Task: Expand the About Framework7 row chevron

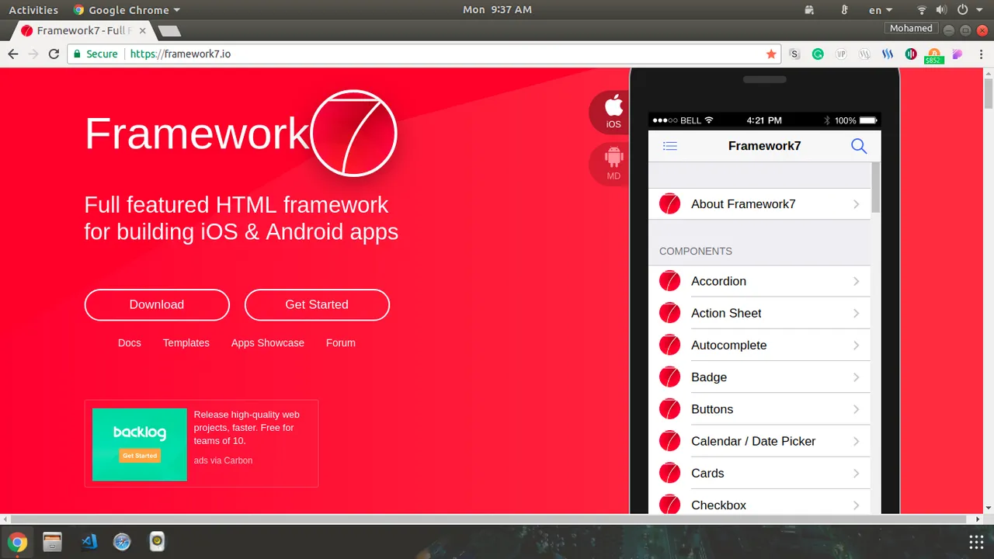Action: click(856, 204)
